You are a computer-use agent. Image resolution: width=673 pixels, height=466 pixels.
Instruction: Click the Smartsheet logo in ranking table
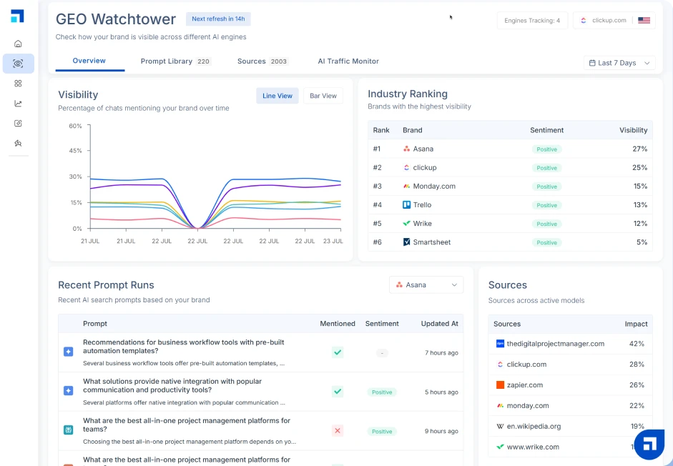(406, 242)
